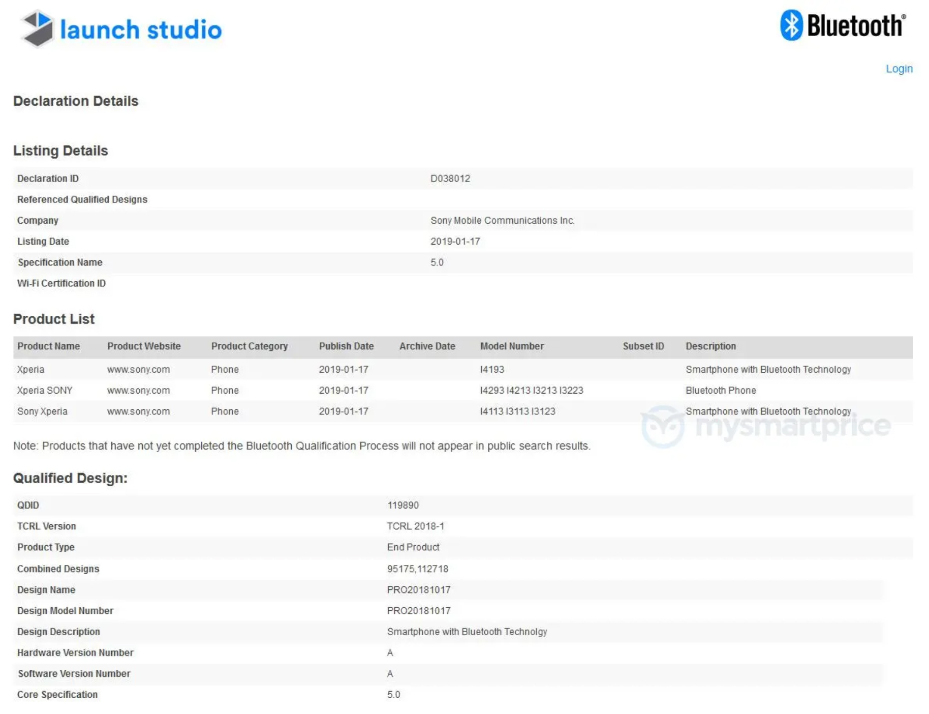929x714 pixels.
Task: Open www.sony.com in the Sony Xperia row
Action: click(x=138, y=411)
